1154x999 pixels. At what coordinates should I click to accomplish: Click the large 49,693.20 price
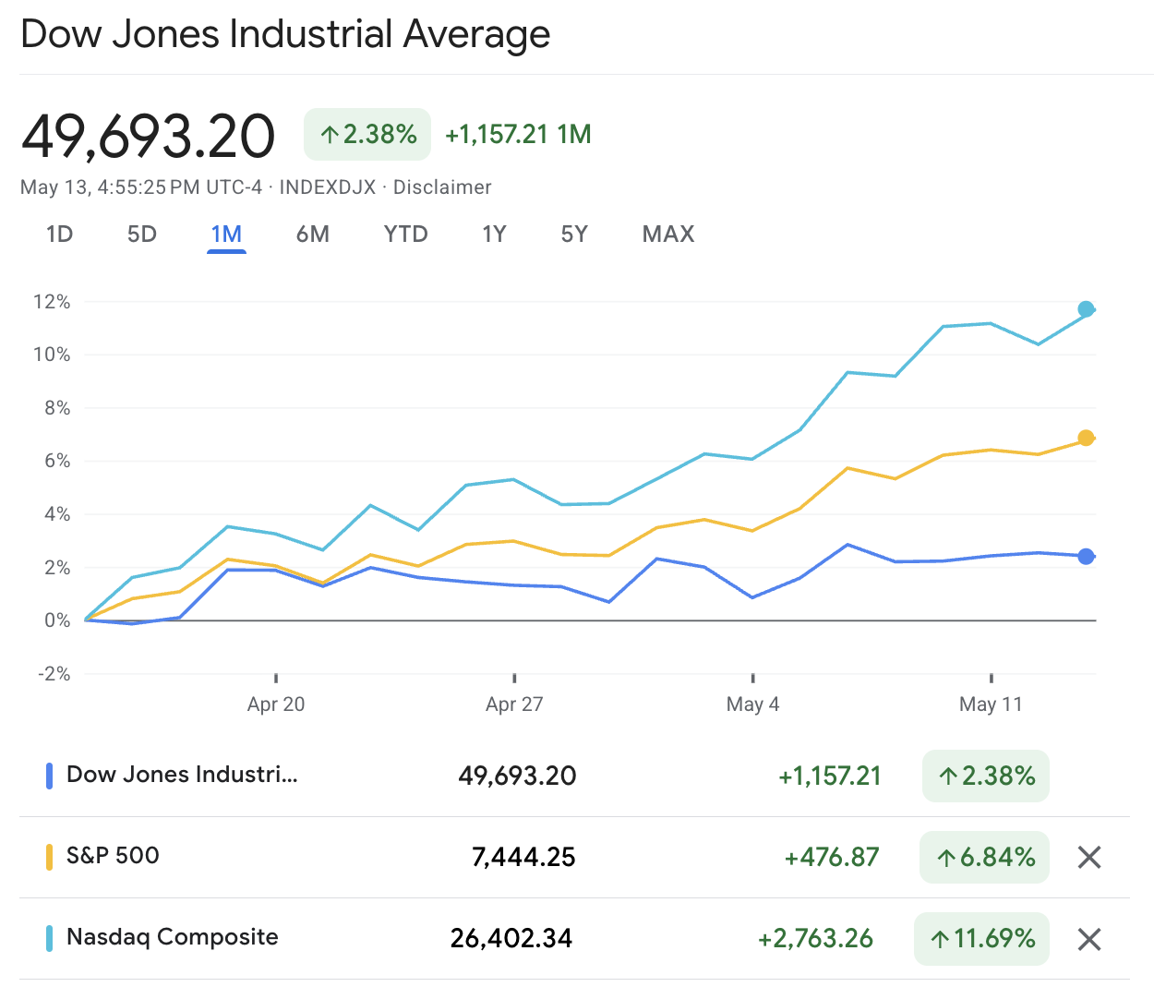(x=148, y=136)
